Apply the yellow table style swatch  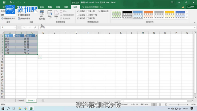[170, 15]
